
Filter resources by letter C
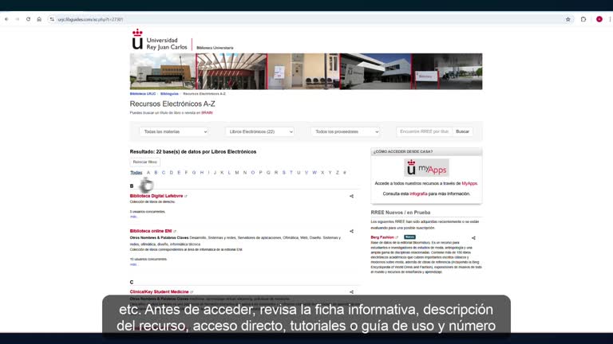[x=164, y=173]
